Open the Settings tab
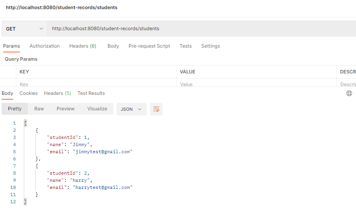Viewport: 356px width, 208px height. [x=210, y=46]
